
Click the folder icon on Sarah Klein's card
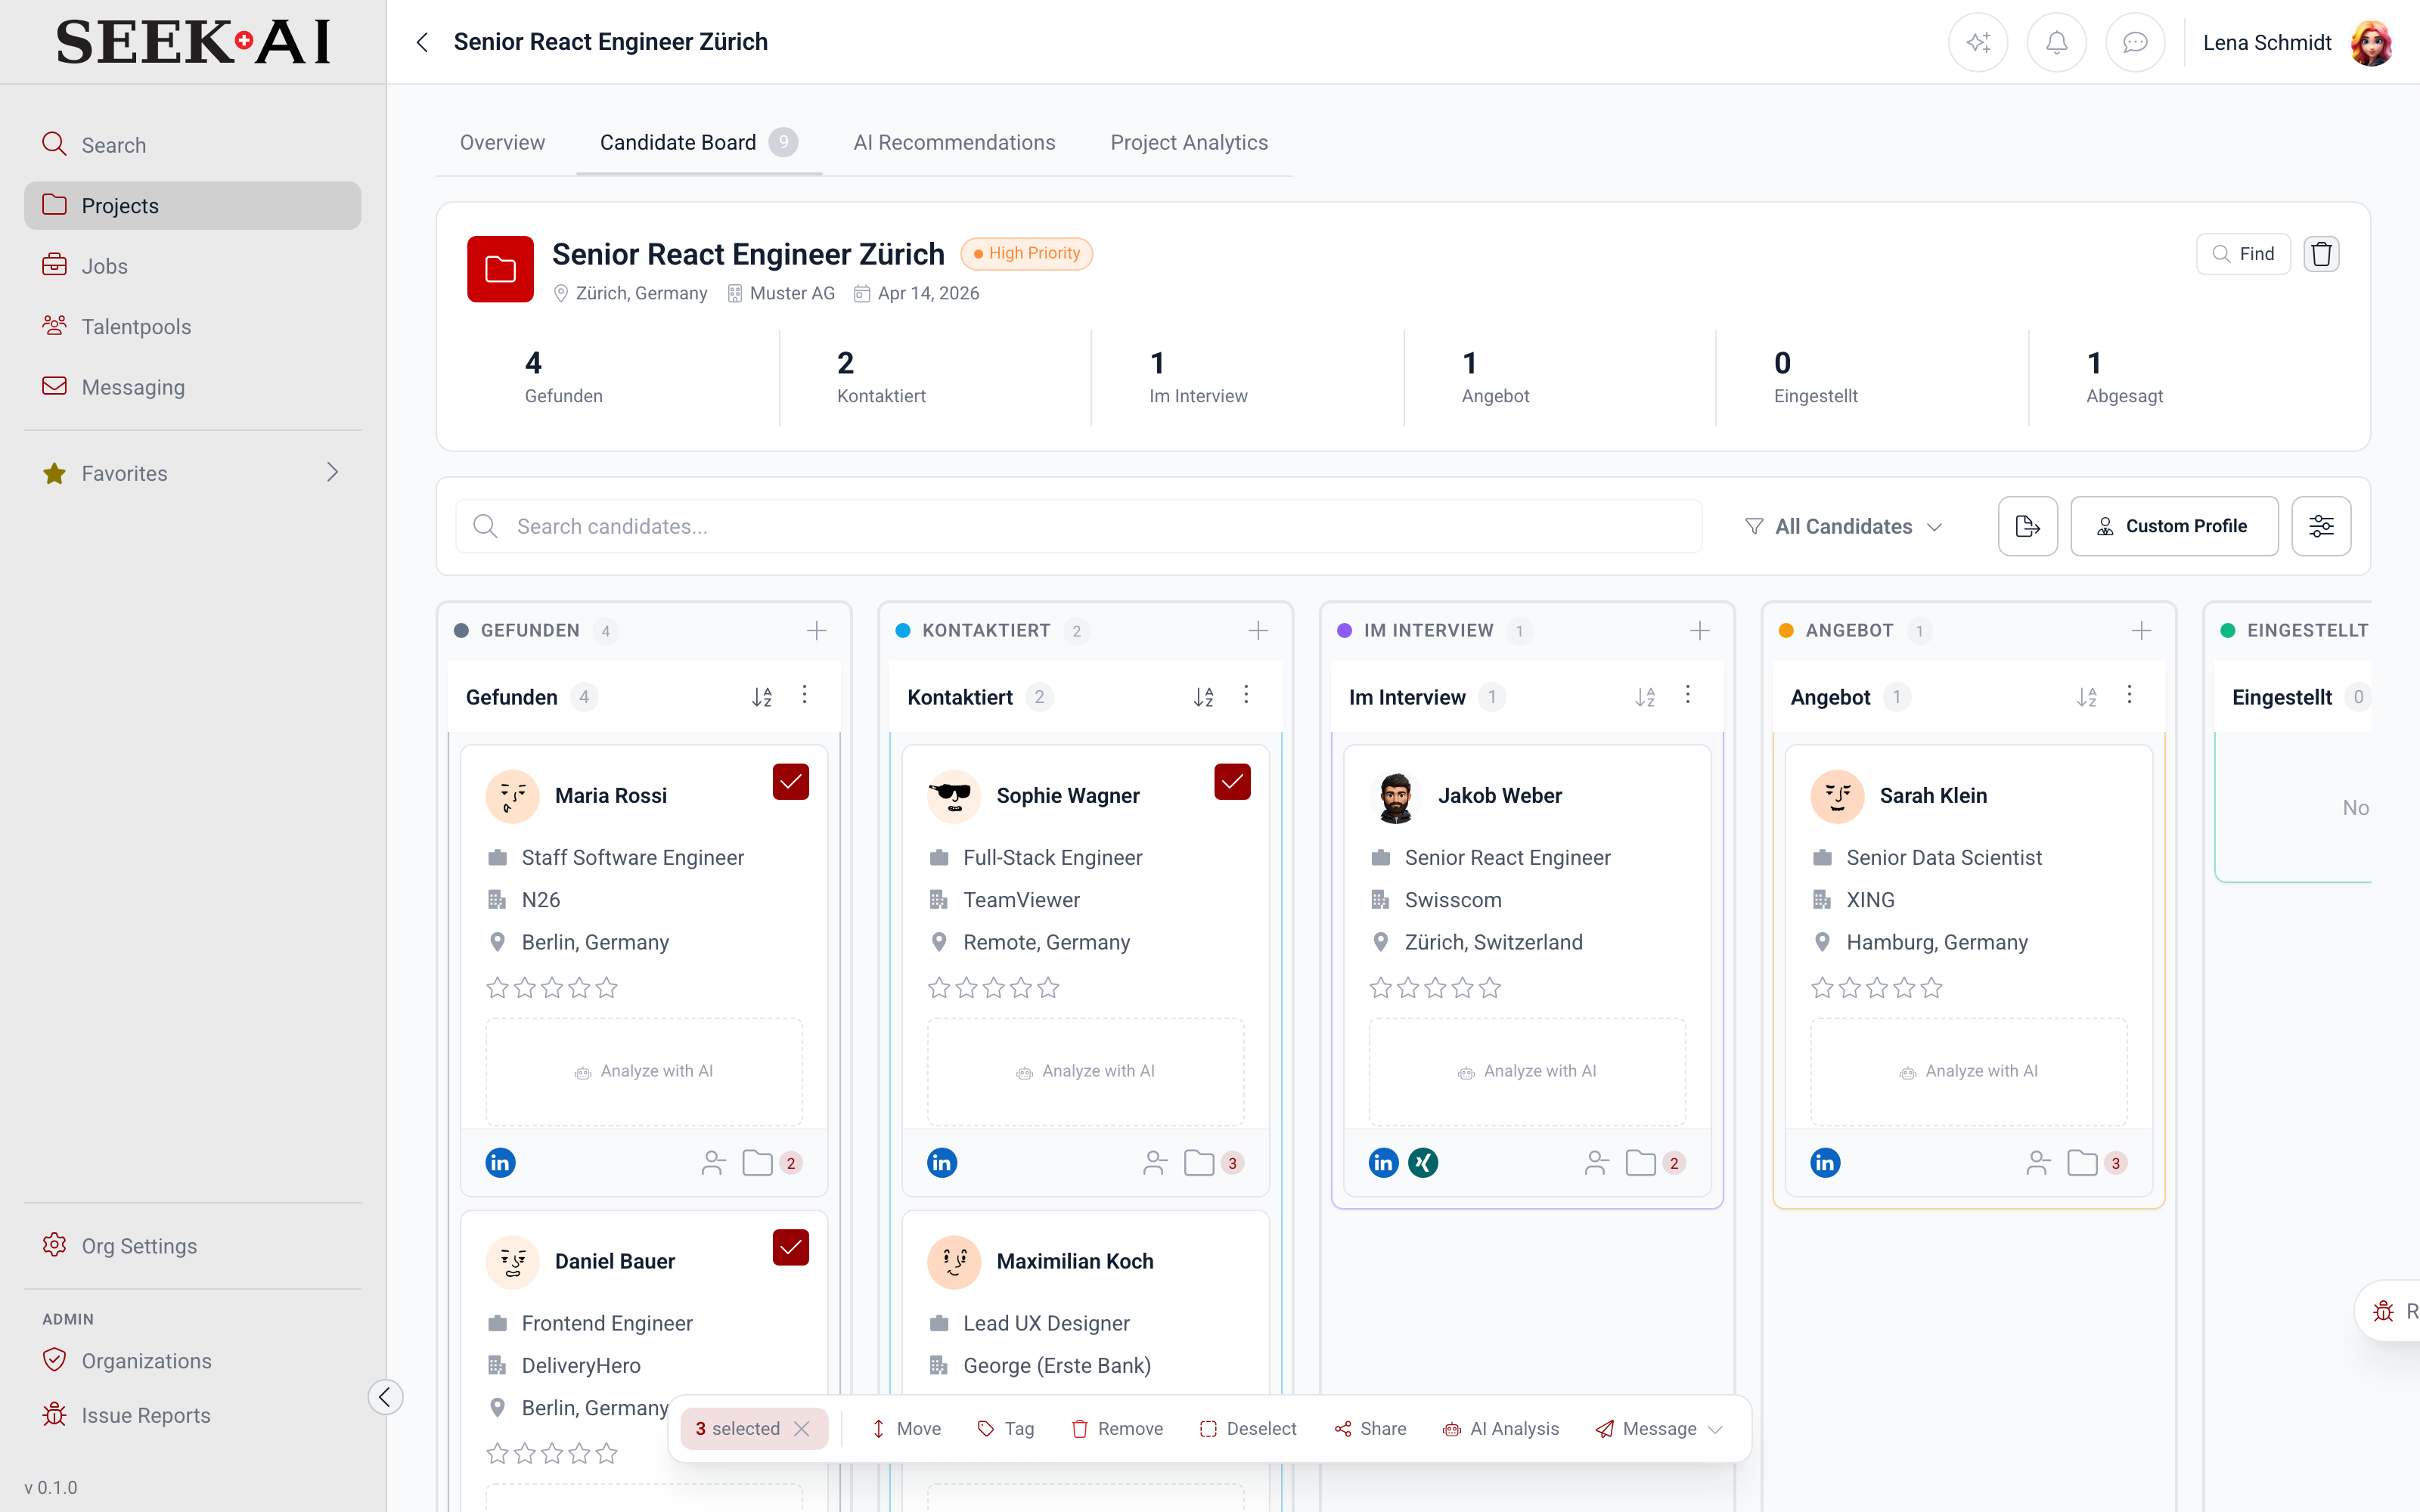tap(2082, 1162)
